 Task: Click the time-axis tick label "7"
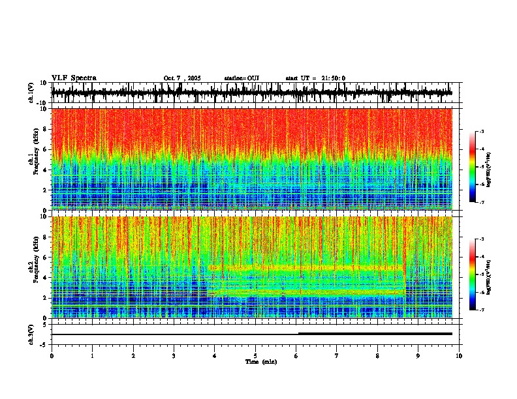337,356
